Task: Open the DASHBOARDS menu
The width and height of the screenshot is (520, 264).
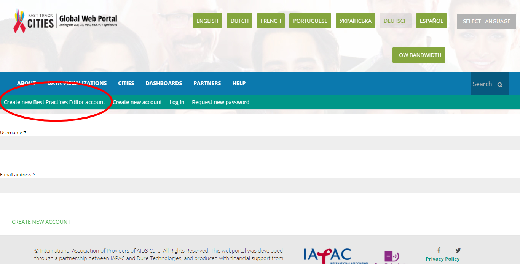Action: (x=164, y=83)
